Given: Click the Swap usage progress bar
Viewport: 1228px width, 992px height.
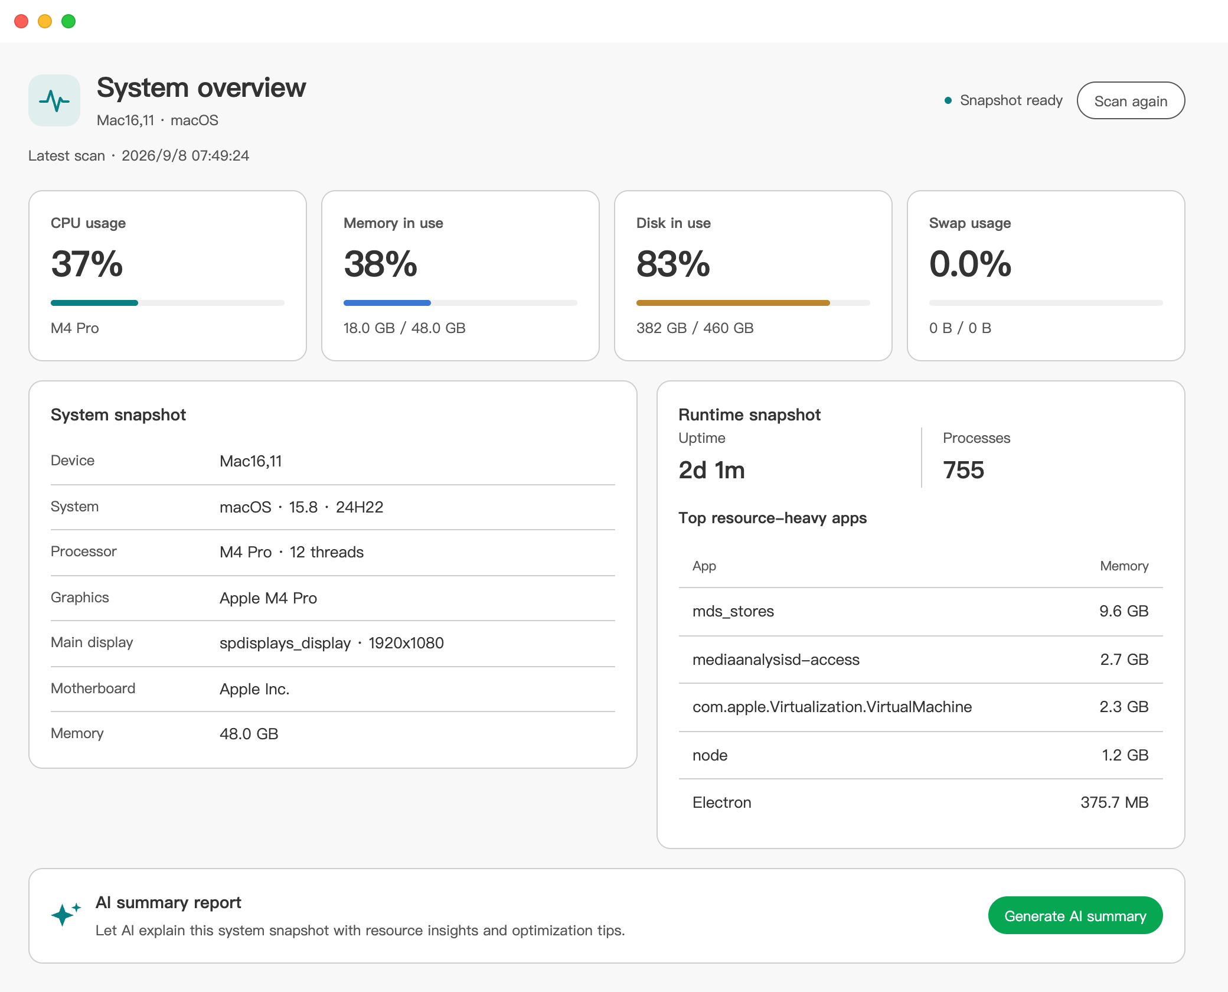Looking at the screenshot, I should coord(1046,303).
